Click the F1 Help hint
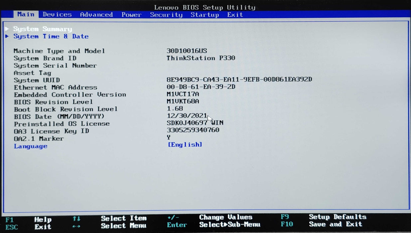411x233 pixels. [x=29, y=220]
